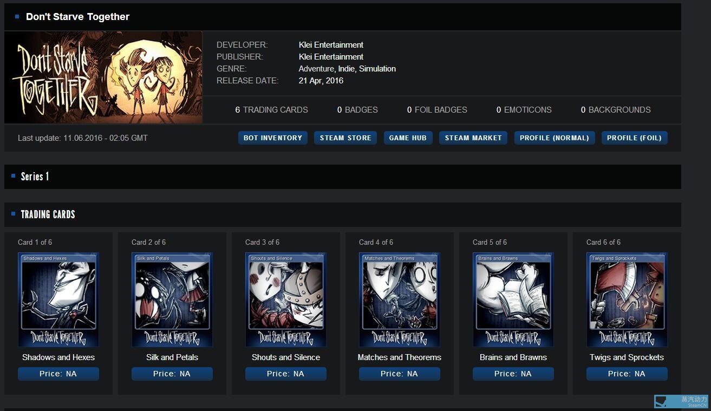Click Price button under Shouts and Silence
711x411 pixels.
click(x=286, y=374)
